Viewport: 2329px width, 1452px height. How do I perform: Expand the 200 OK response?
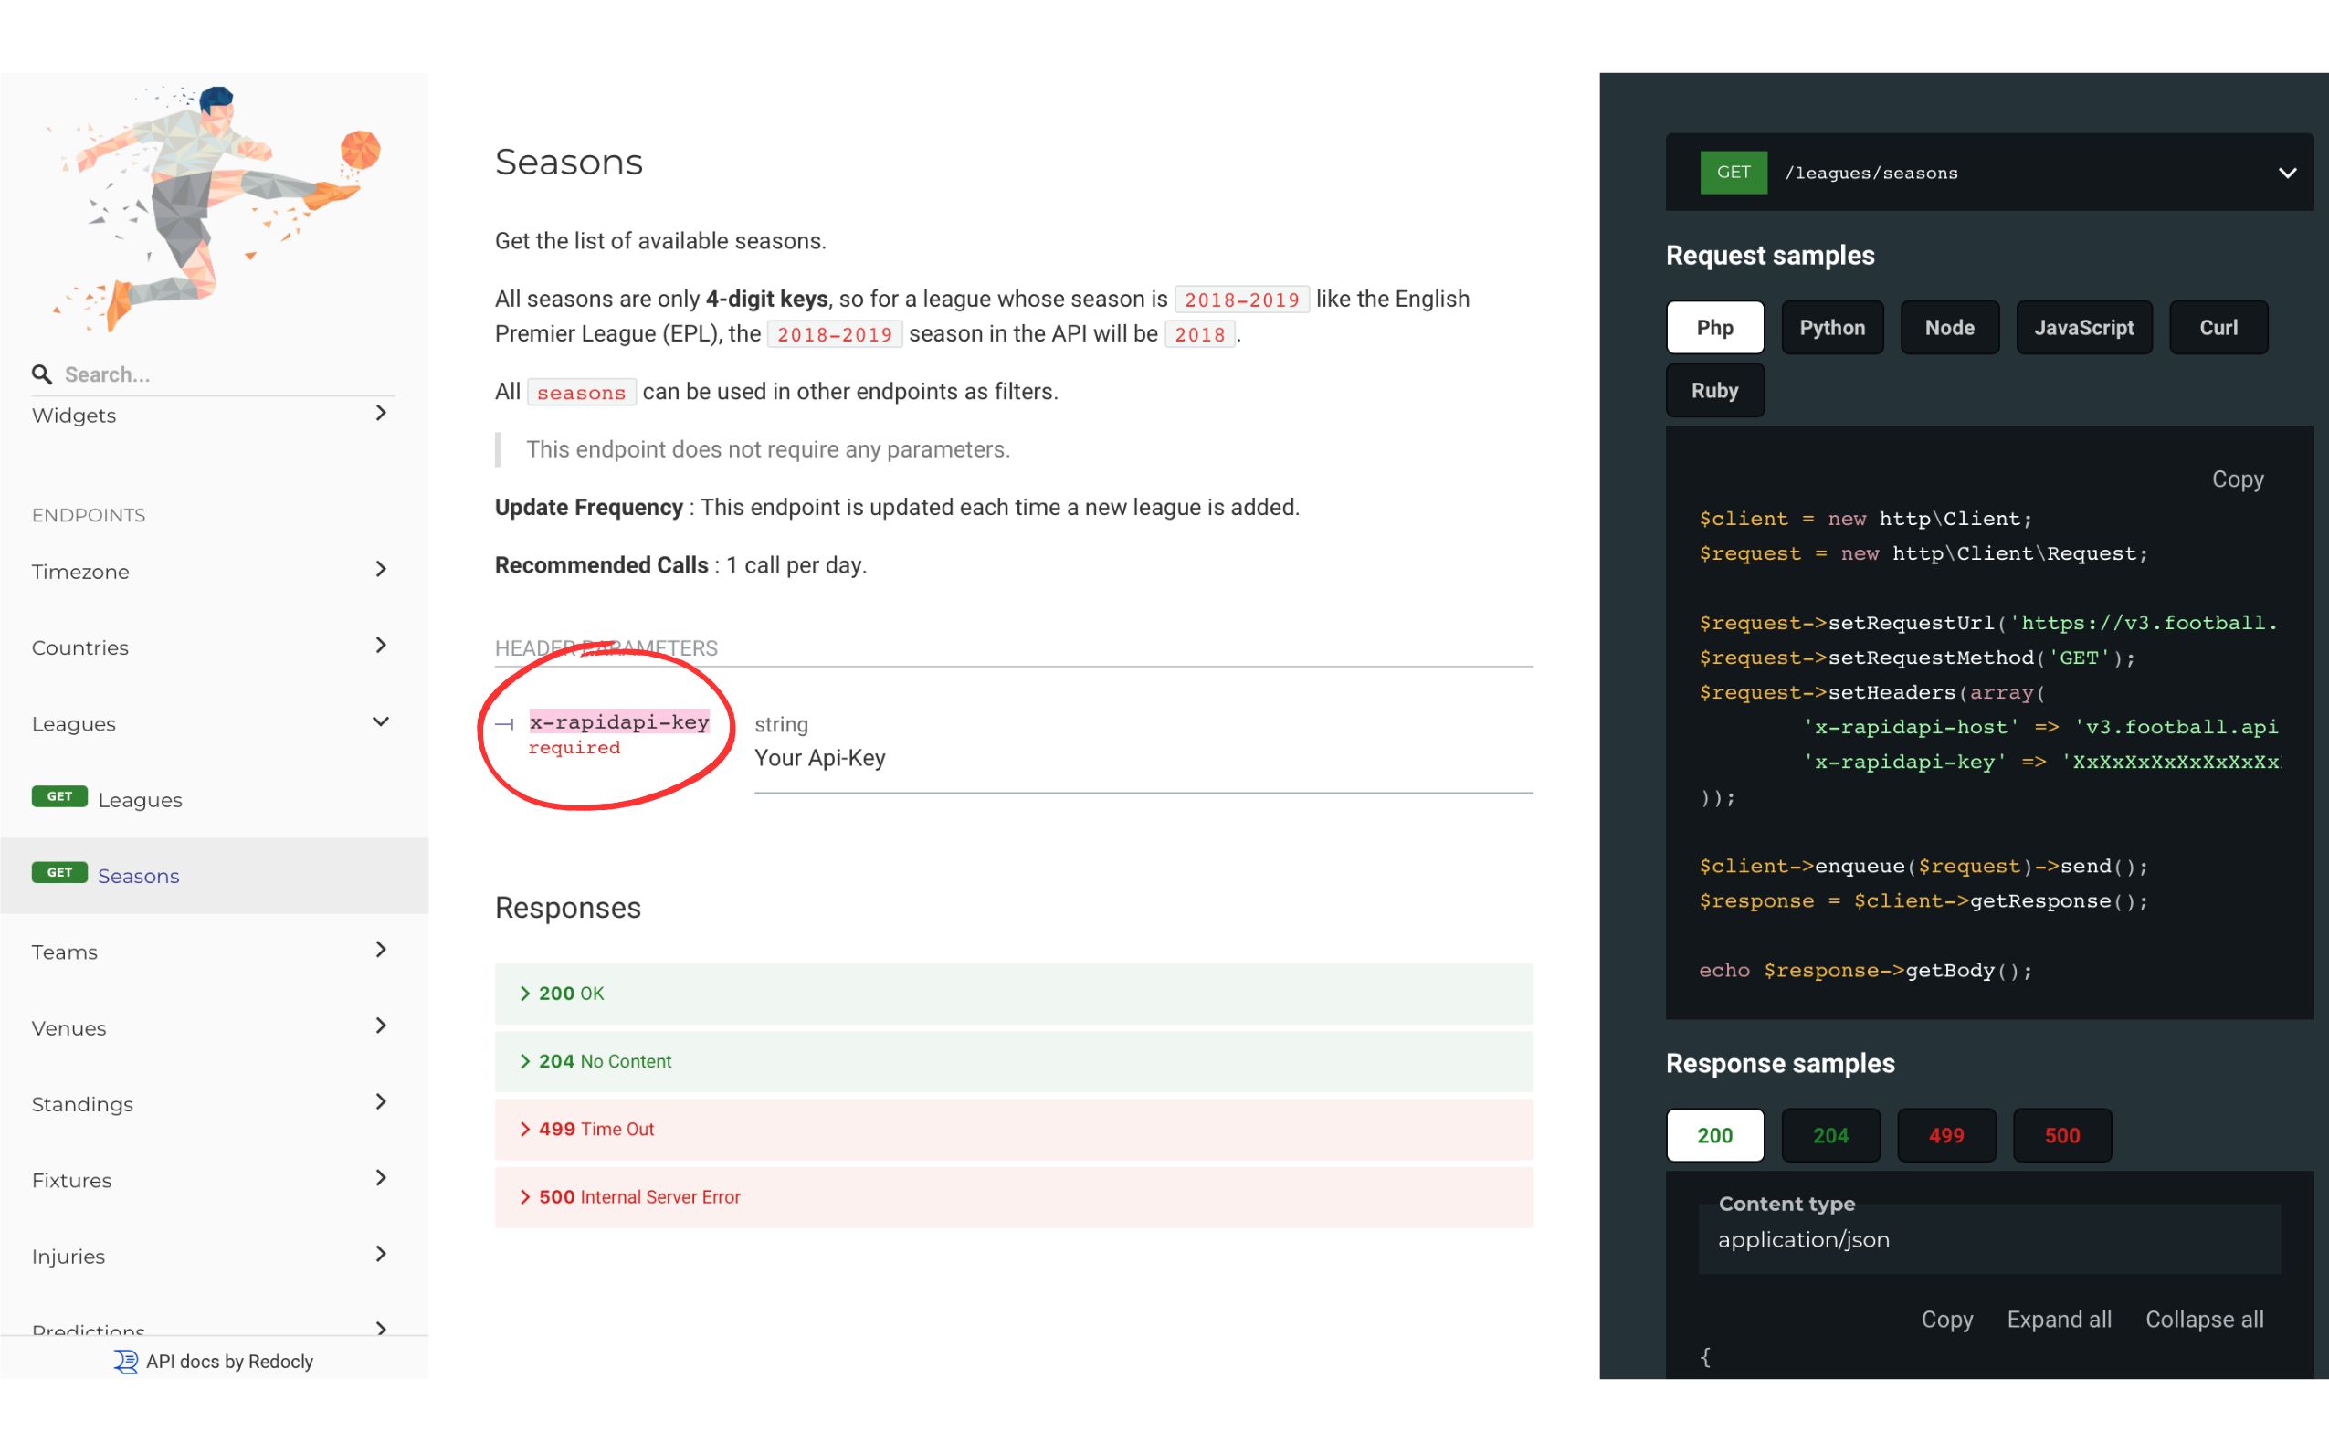click(1013, 993)
